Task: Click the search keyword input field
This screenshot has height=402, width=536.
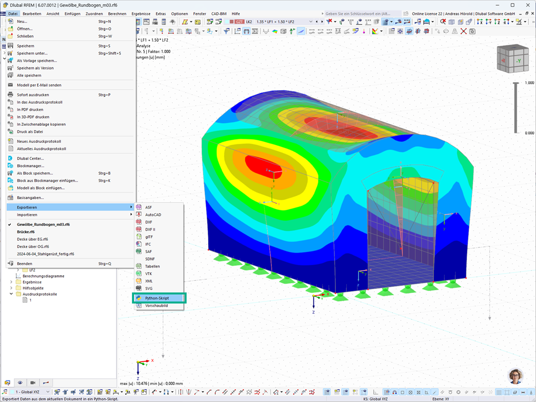Action: 362,14
